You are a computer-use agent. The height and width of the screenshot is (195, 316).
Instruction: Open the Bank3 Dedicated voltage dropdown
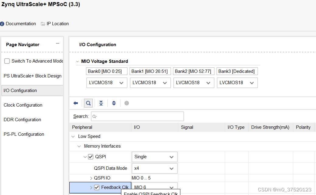pos(237,83)
